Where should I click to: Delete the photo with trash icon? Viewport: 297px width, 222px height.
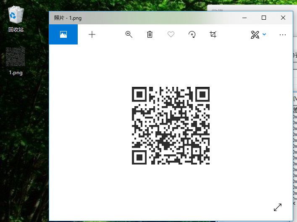150,34
